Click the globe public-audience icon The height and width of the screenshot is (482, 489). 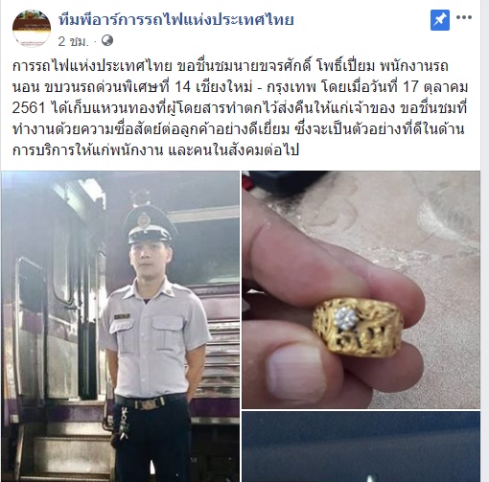click(107, 40)
